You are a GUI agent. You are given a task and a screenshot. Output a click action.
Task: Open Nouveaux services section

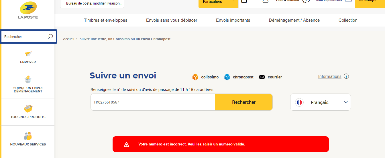coord(28,139)
